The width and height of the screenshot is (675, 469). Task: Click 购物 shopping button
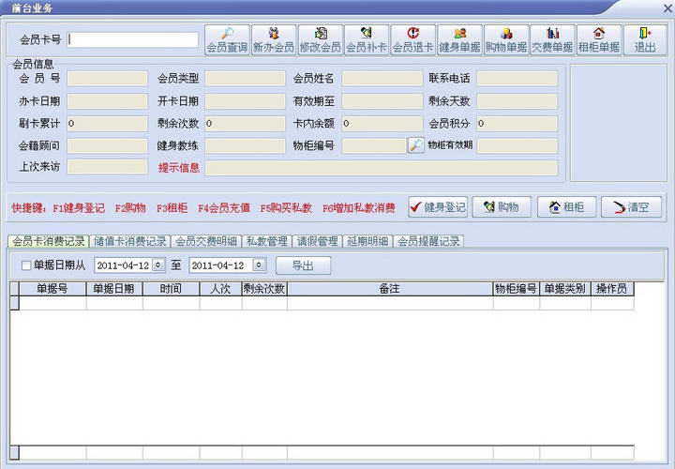[x=502, y=207]
